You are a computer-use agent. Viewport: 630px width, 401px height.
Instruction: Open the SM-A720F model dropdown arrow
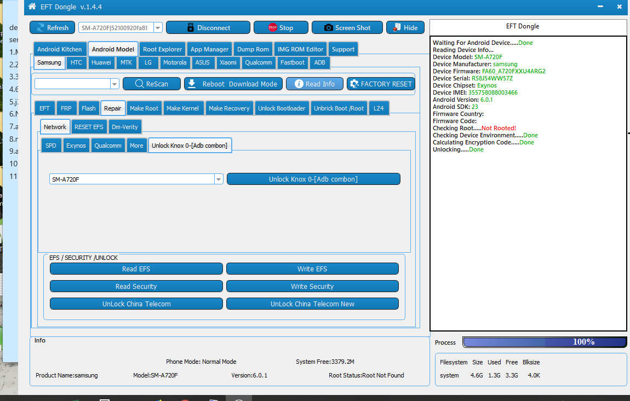point(219,179)
